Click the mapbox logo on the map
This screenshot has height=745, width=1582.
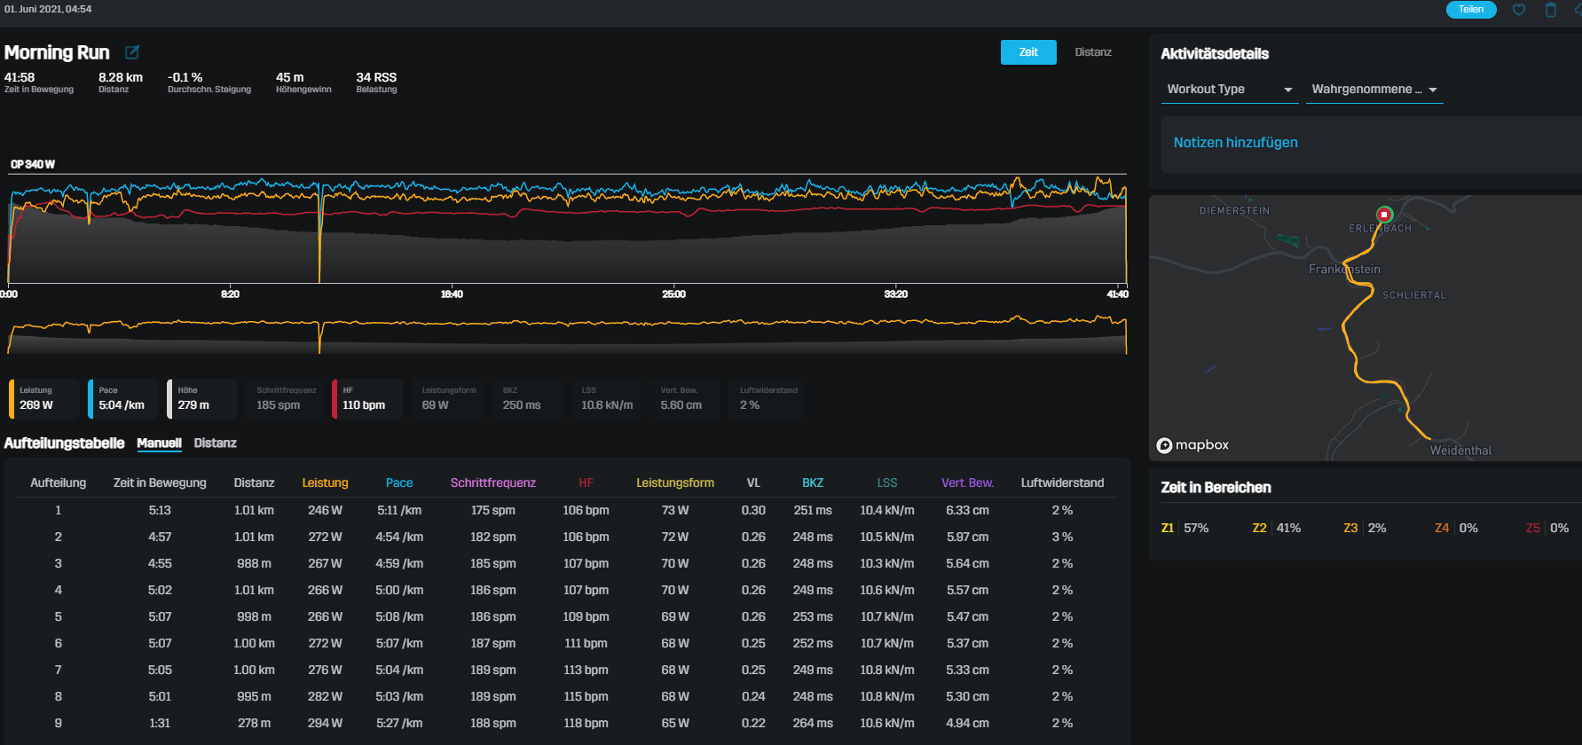point(1192,445)
